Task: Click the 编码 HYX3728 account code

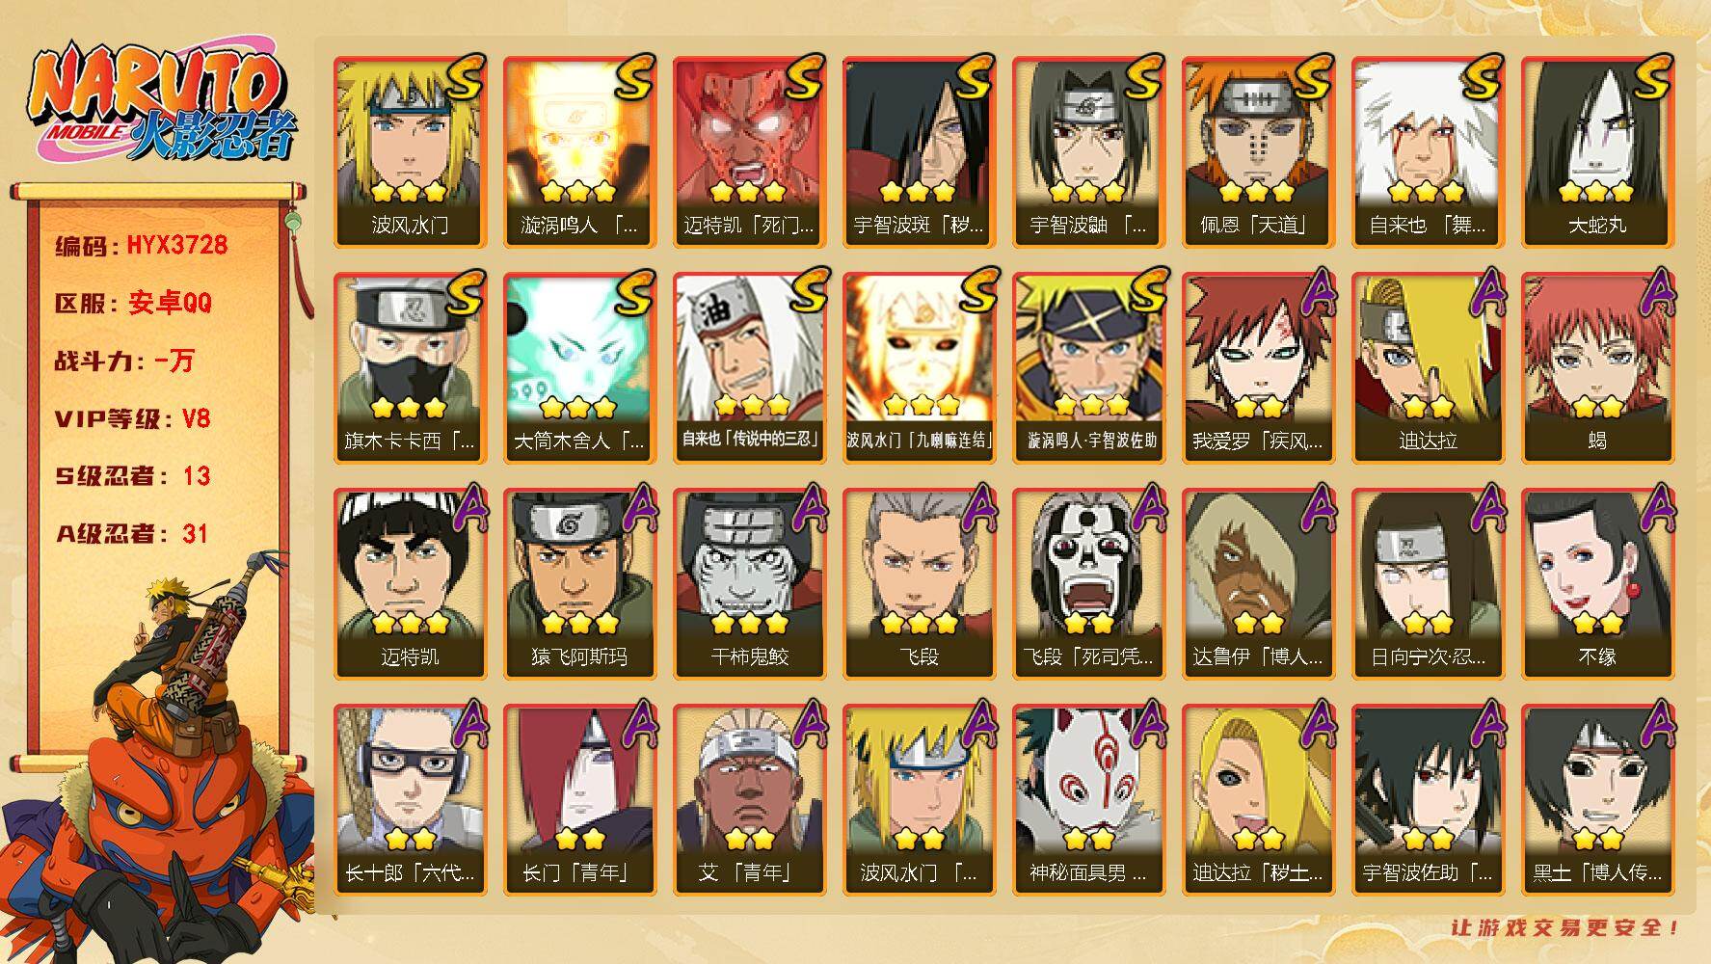Action: click(x=142, y=245)
